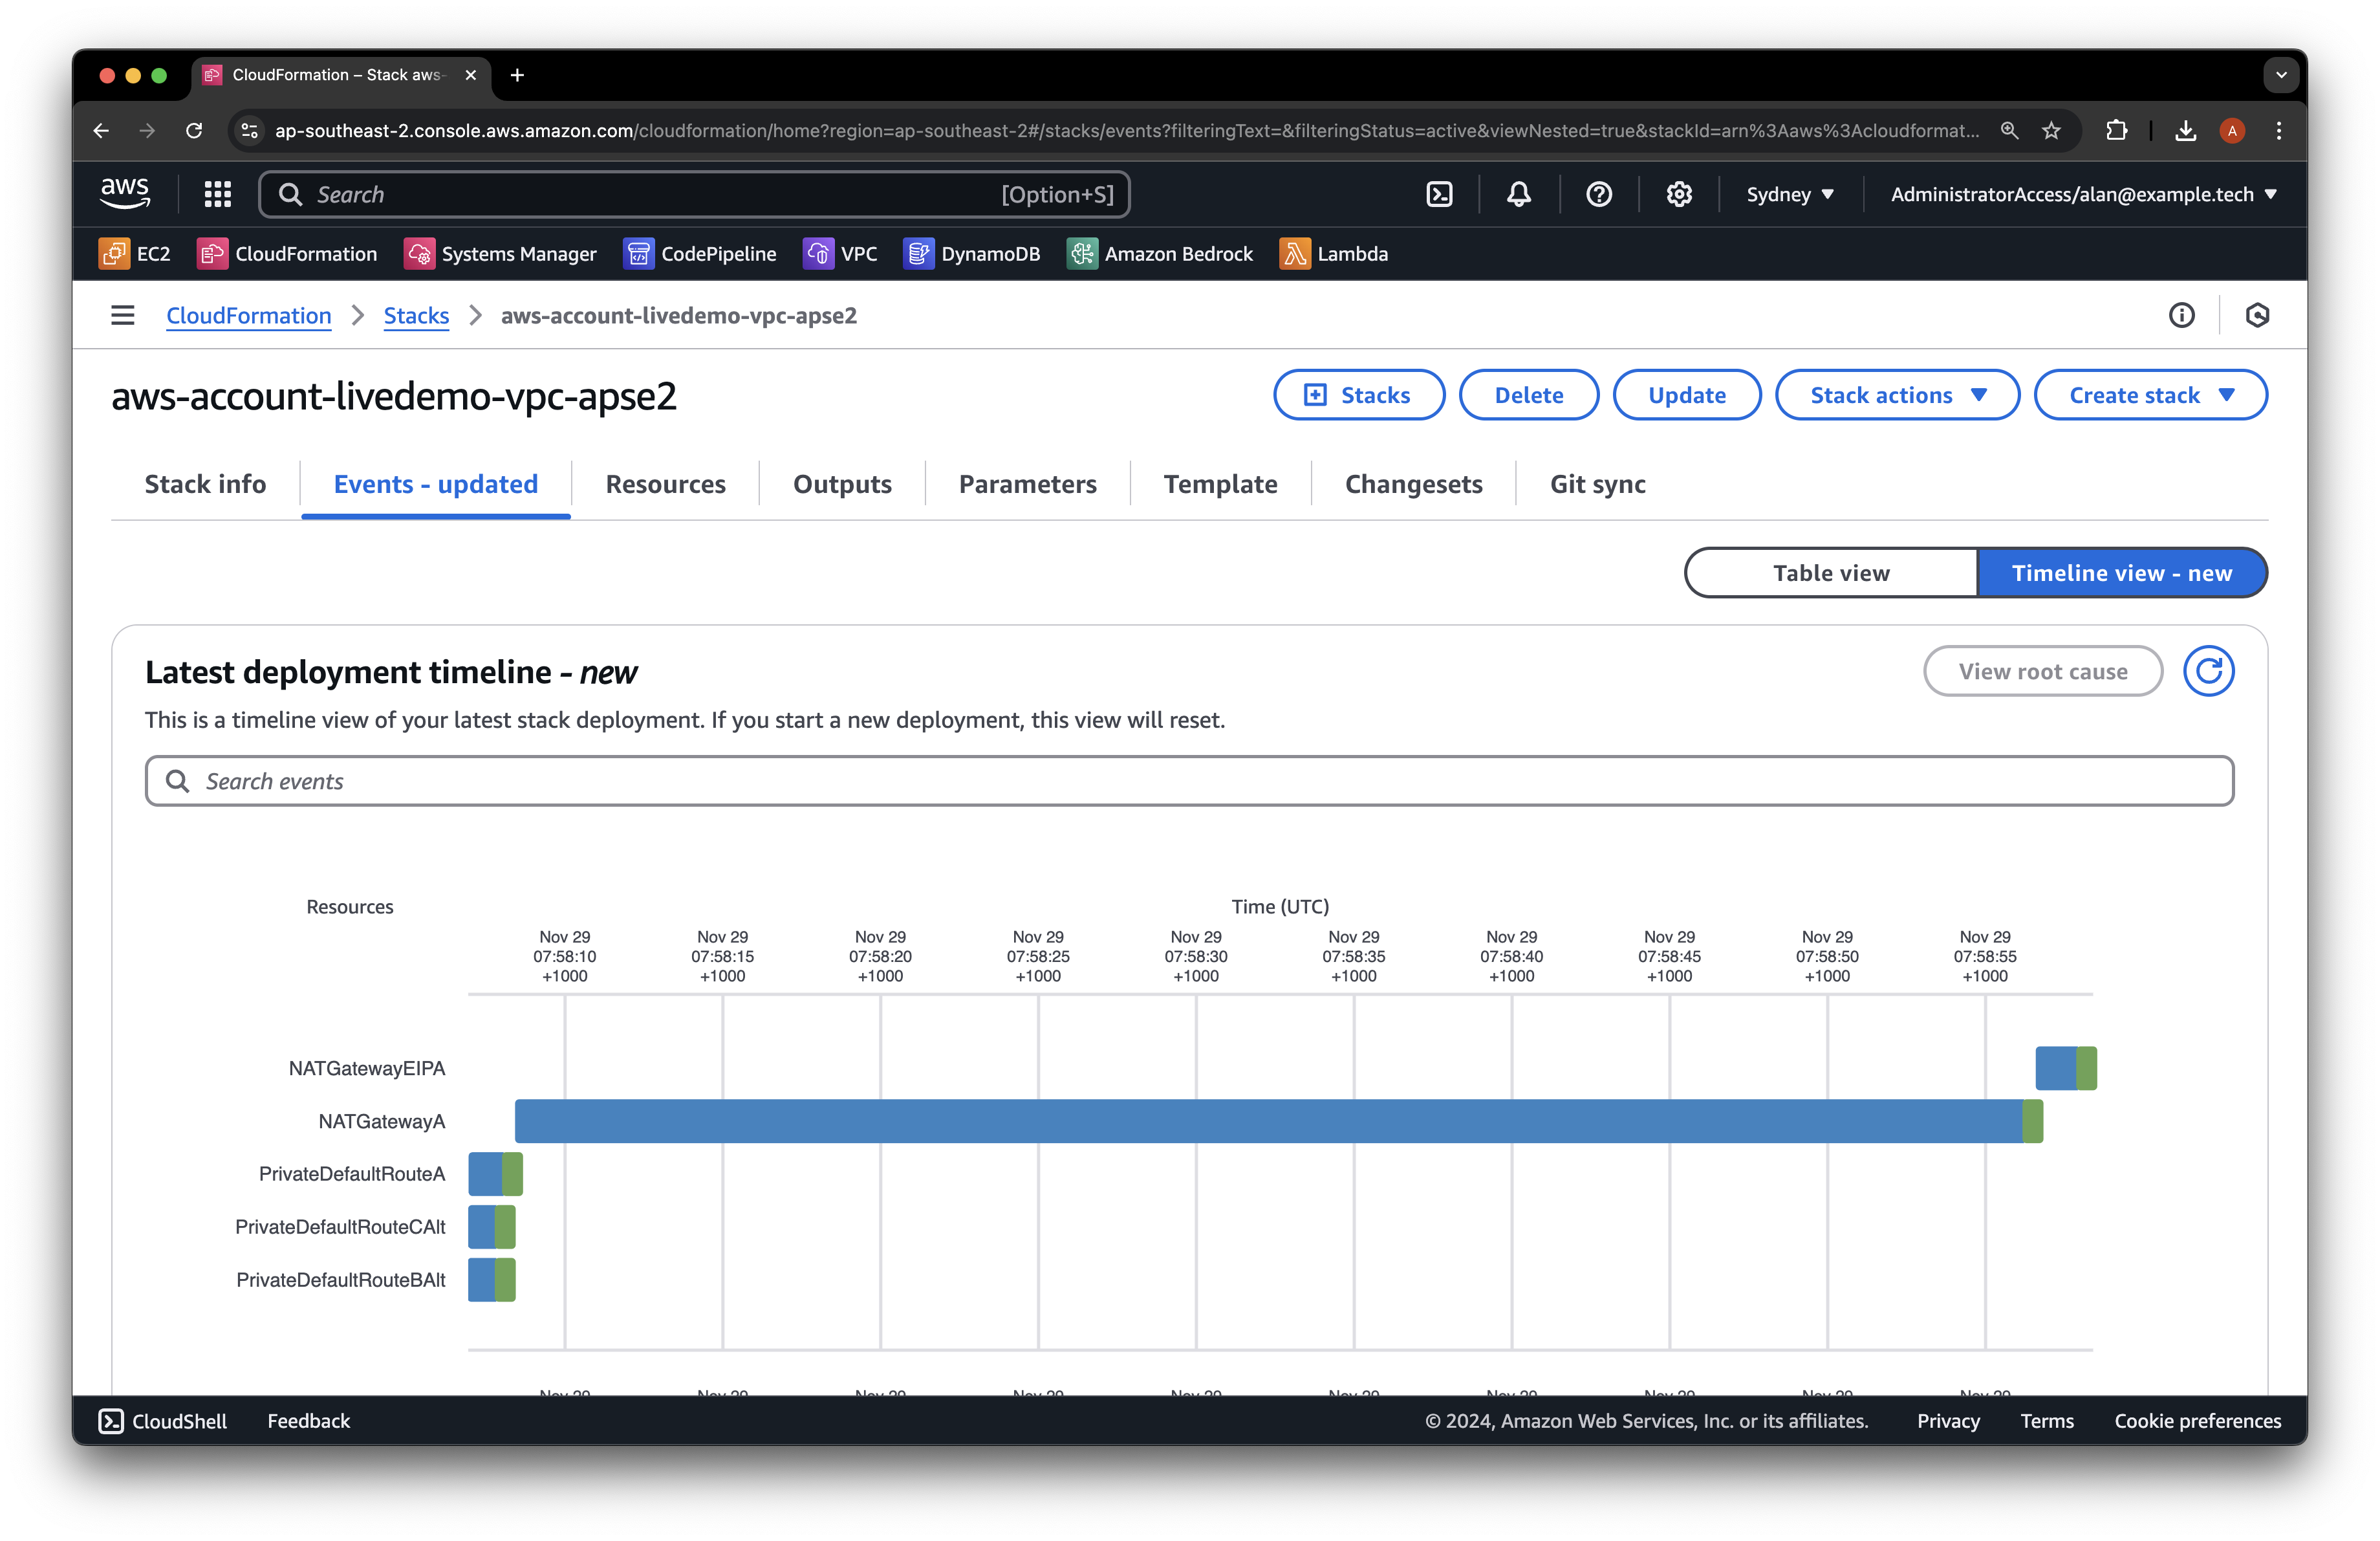The image size is (2380, 1541).
Task: Refresh the deployment timeline
Action: (2208, 671)
